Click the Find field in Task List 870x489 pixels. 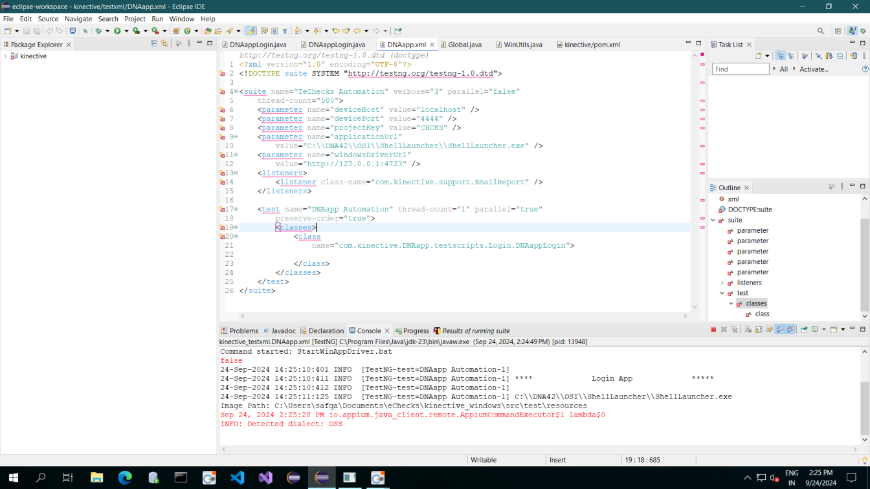[x=740, y=69]
